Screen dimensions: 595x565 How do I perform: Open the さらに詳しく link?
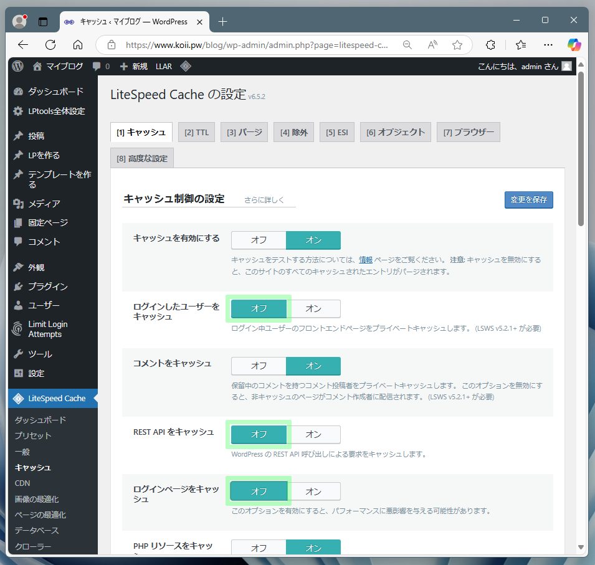264,200
